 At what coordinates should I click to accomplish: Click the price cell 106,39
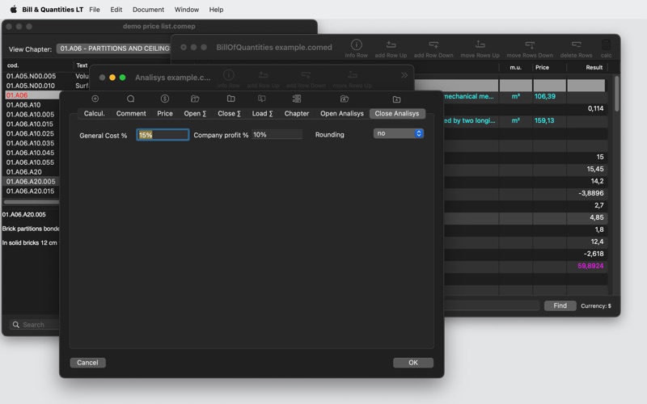[544, 96]
